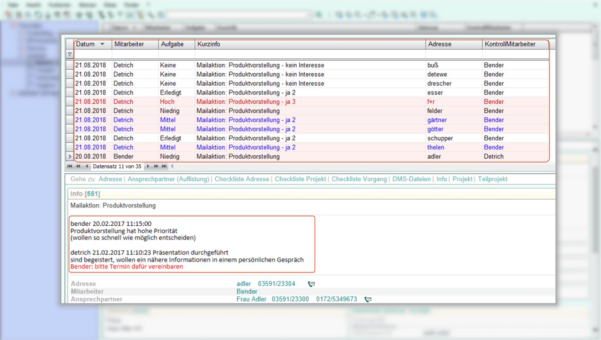Viewport: 601px width, 340px height.
Task: Click the filter row funnel icon
Action: (x=70, y=54)
